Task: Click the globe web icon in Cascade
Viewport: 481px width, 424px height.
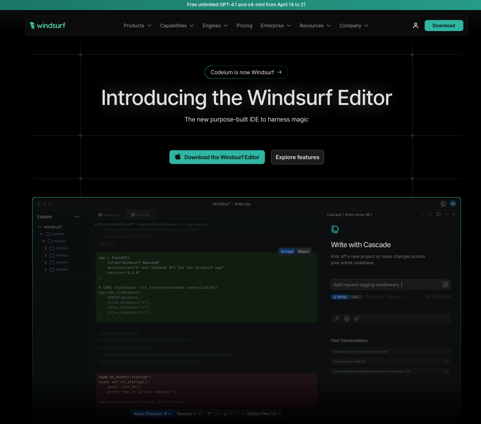Action: pyautogui.click(x=347, y=318)
